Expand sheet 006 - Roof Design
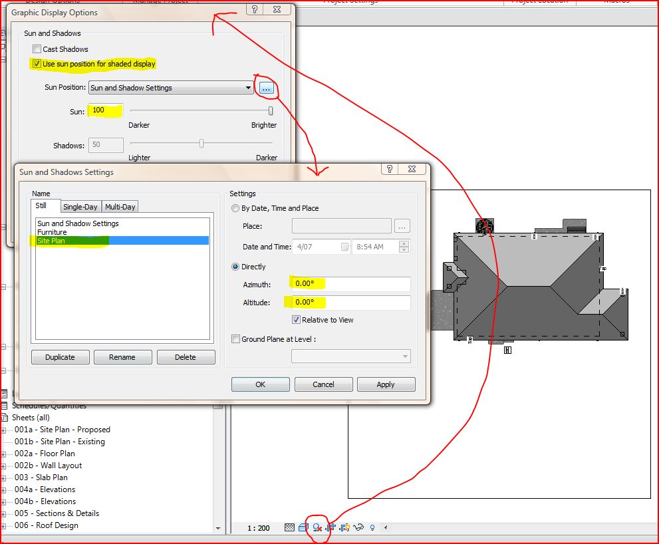Image resolution: width=659 pixels, height=544 pixels. point(3,526)
